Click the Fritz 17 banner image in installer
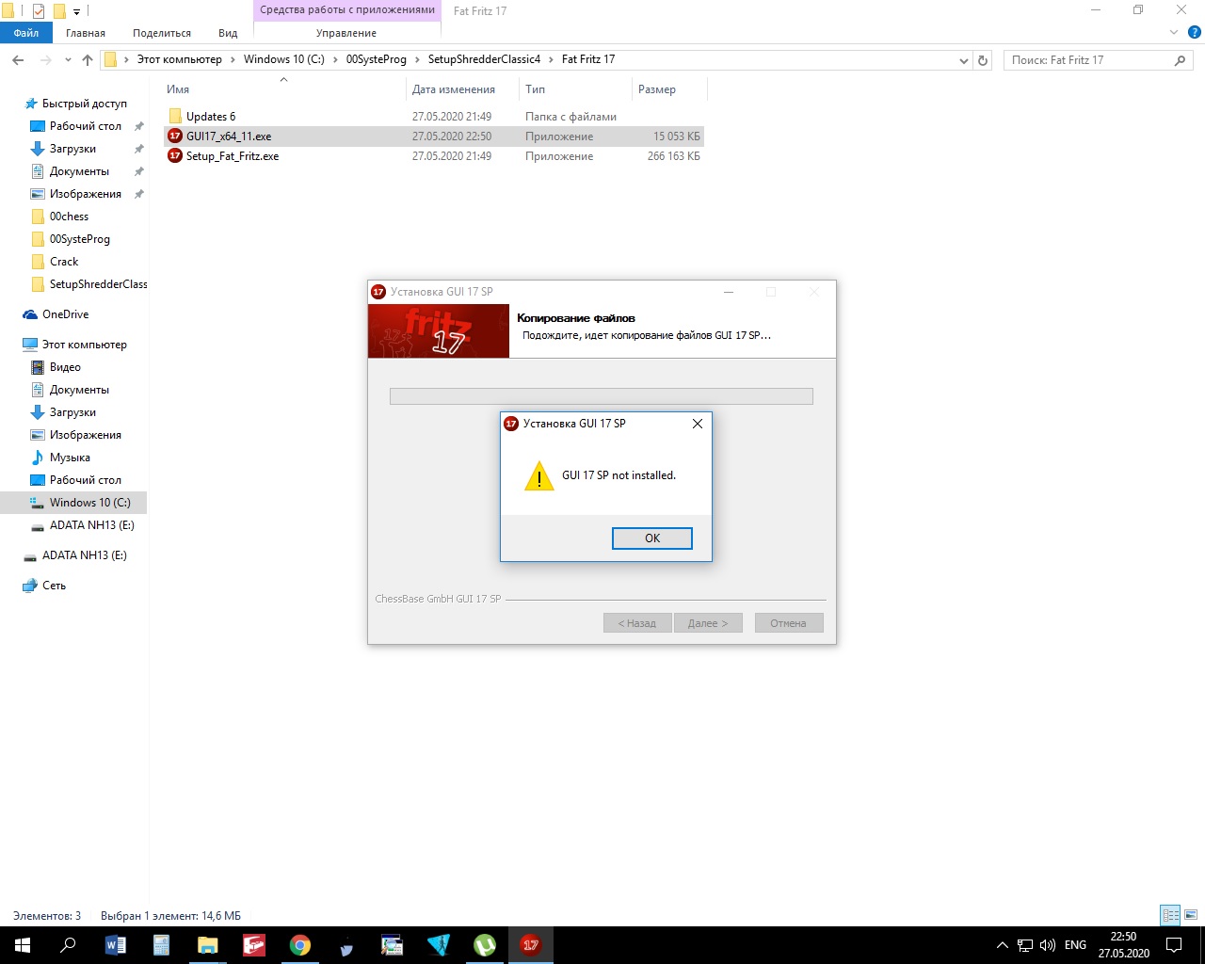 coord(439,331)
